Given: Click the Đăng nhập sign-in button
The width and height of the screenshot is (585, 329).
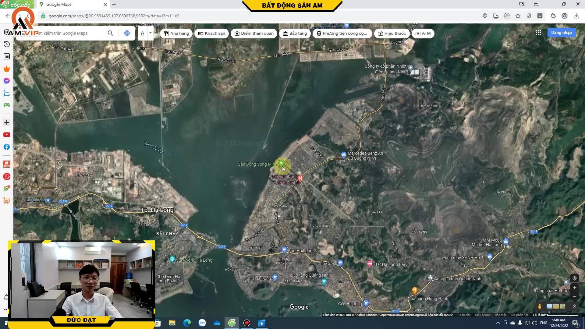Looking at the screenshot, I should [x=562, y=33].
